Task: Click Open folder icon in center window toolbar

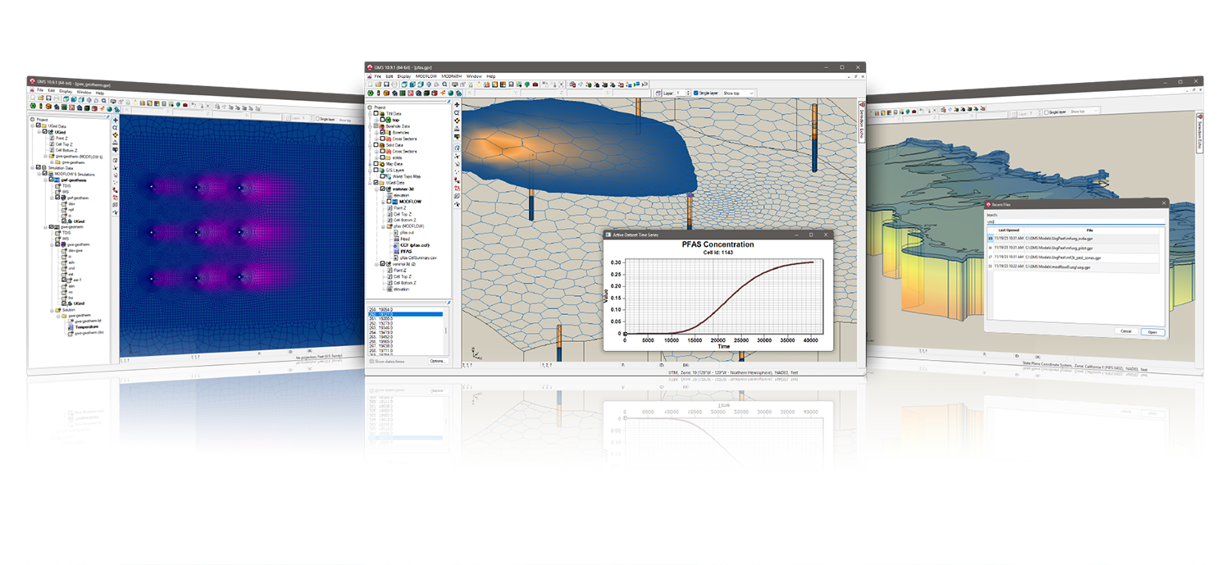Action: click(378, 84)
